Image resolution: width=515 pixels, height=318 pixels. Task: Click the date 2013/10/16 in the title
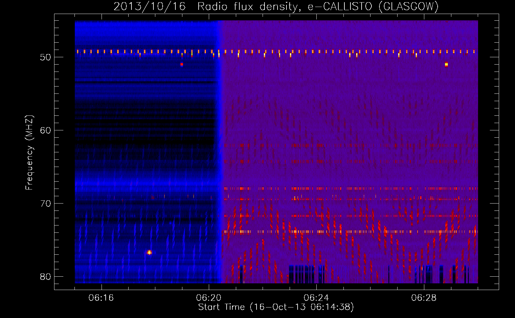tap(150, 6)
